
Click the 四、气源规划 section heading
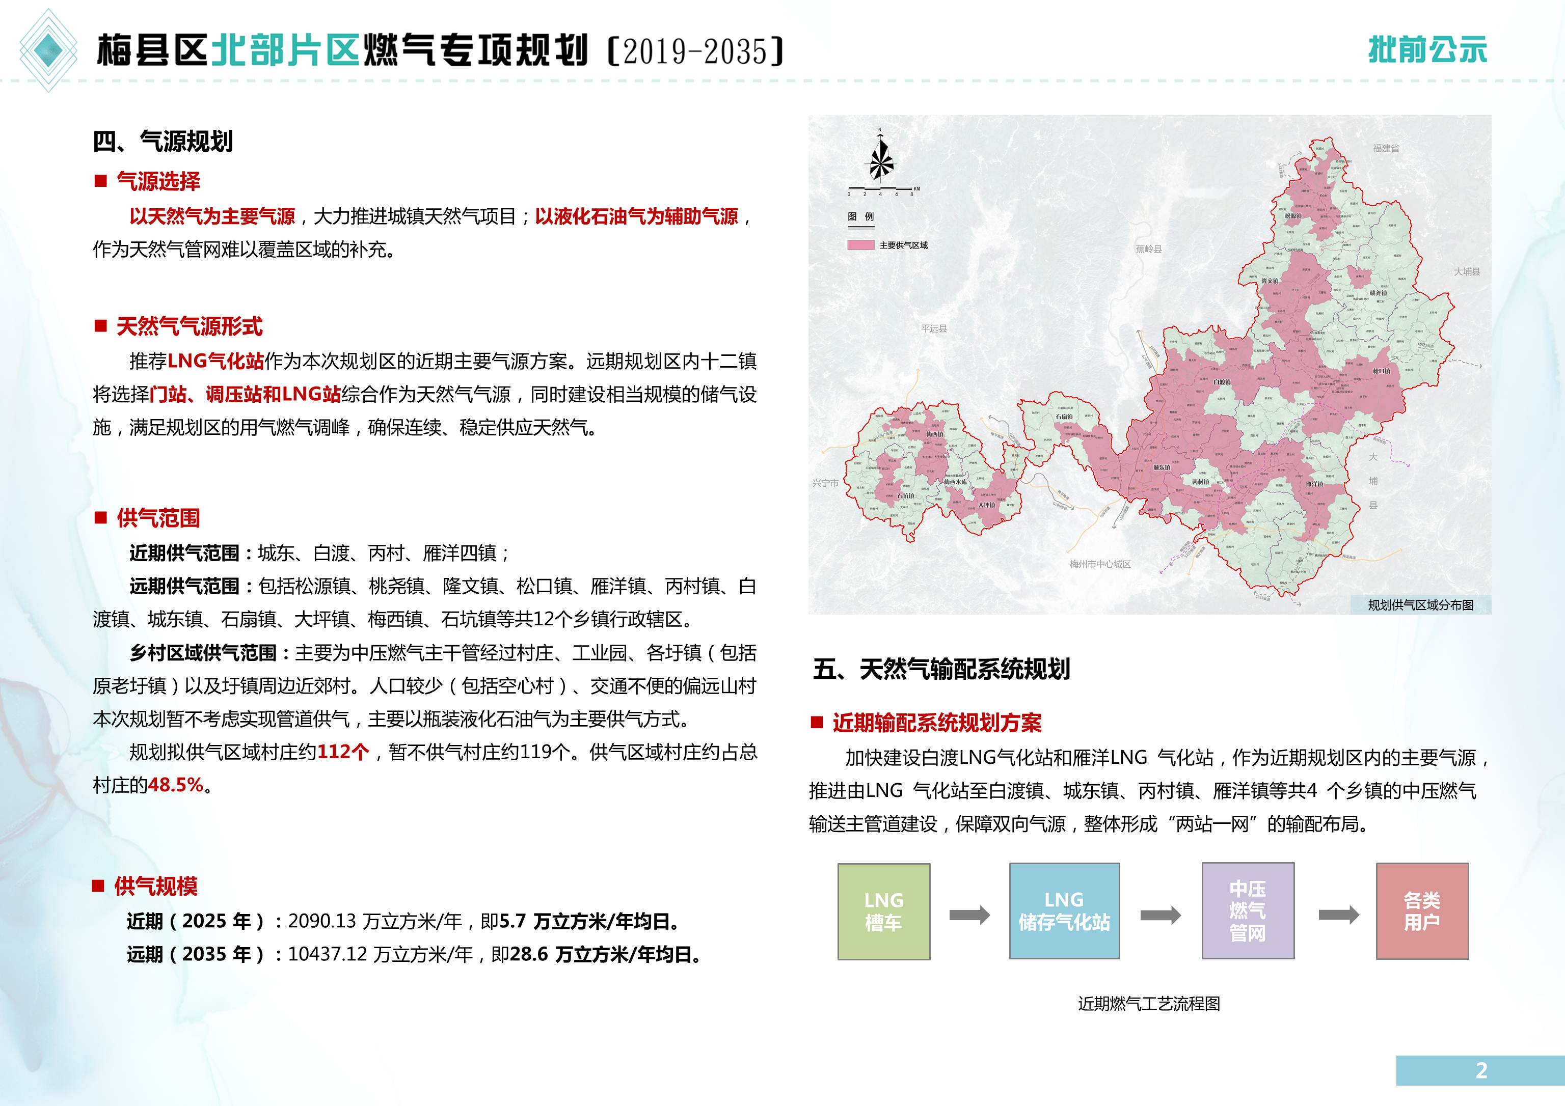[x=163, y=141]
